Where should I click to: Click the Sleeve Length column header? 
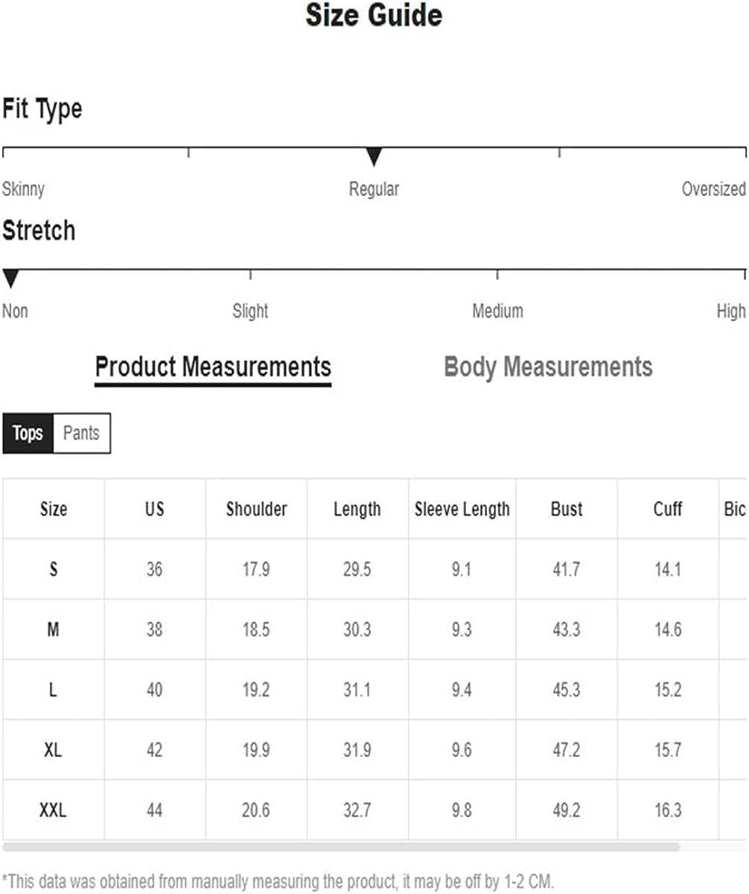462,510
